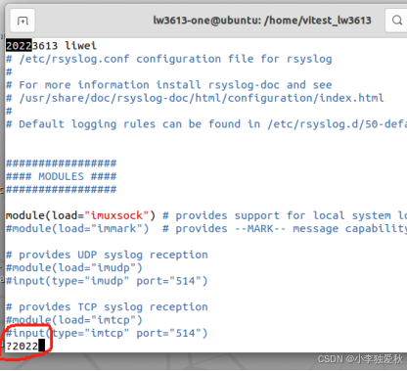Viewport: 407px width, 371px height.
Task: Click 'provides TCP syslog reception' comment
Action: click(x=107, y=307)
